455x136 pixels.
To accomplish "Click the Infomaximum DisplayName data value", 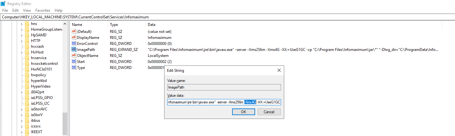I will [x=159, y=38].
